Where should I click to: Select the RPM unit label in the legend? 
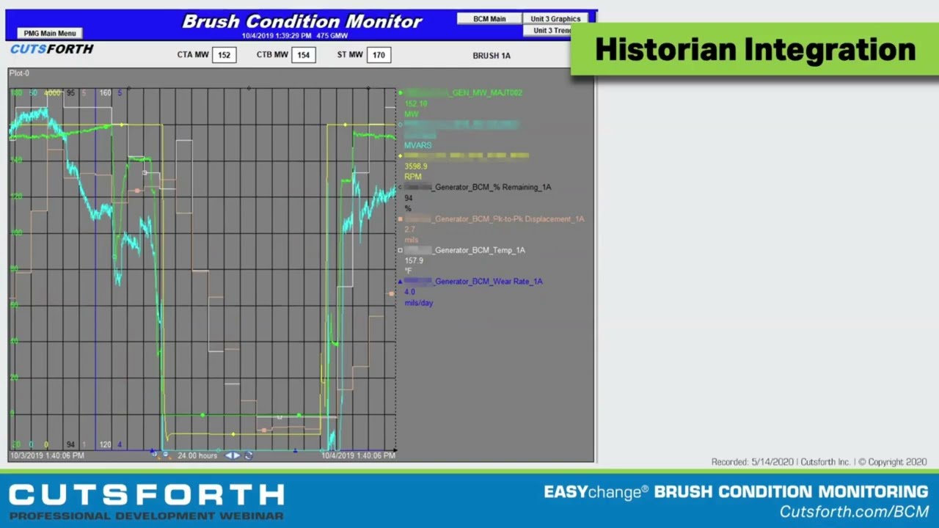(x=413, y=177)
